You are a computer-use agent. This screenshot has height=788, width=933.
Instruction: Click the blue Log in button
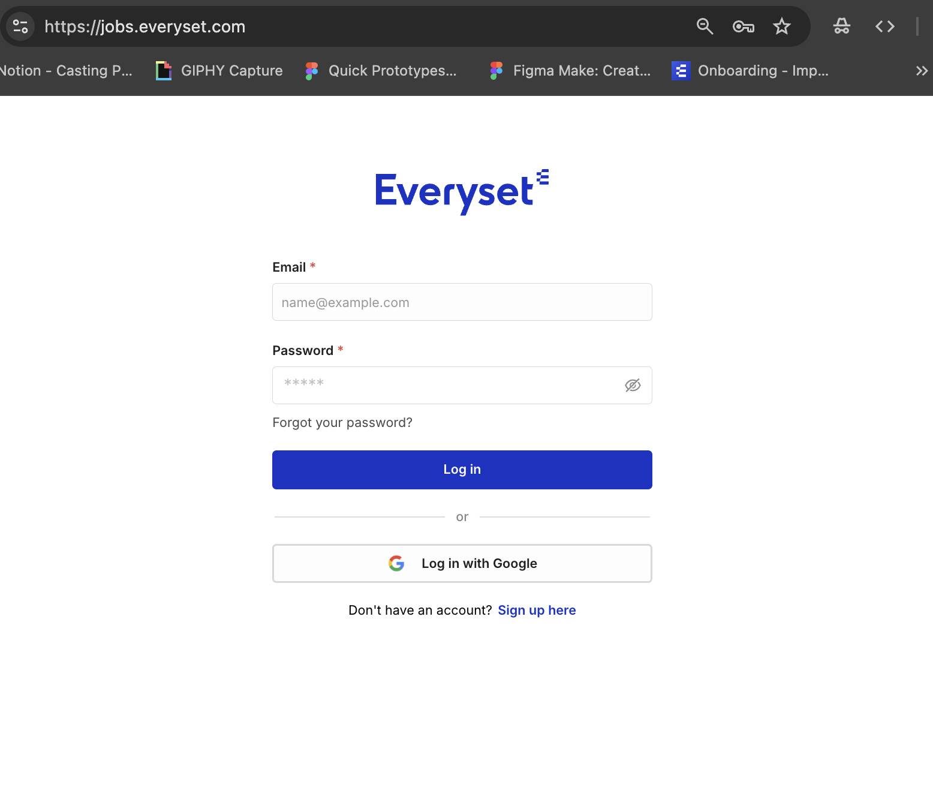tap(462, 470)
